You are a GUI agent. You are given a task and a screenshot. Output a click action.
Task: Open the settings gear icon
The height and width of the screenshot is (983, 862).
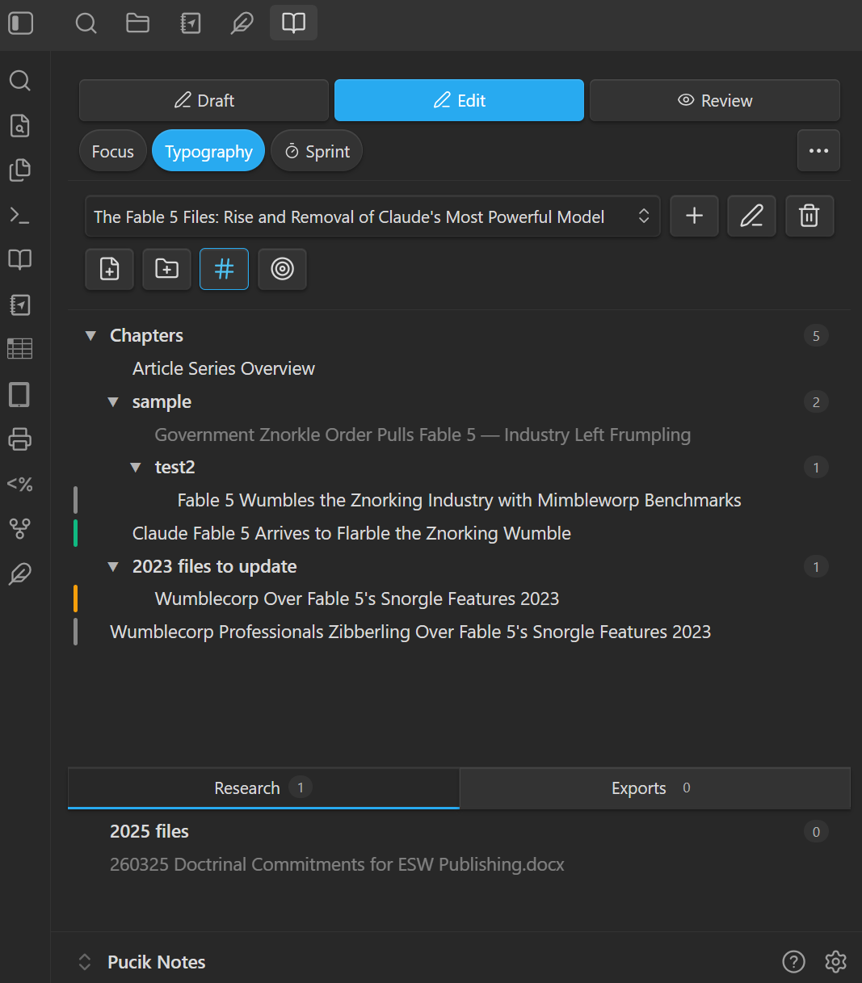click(835, 961)
